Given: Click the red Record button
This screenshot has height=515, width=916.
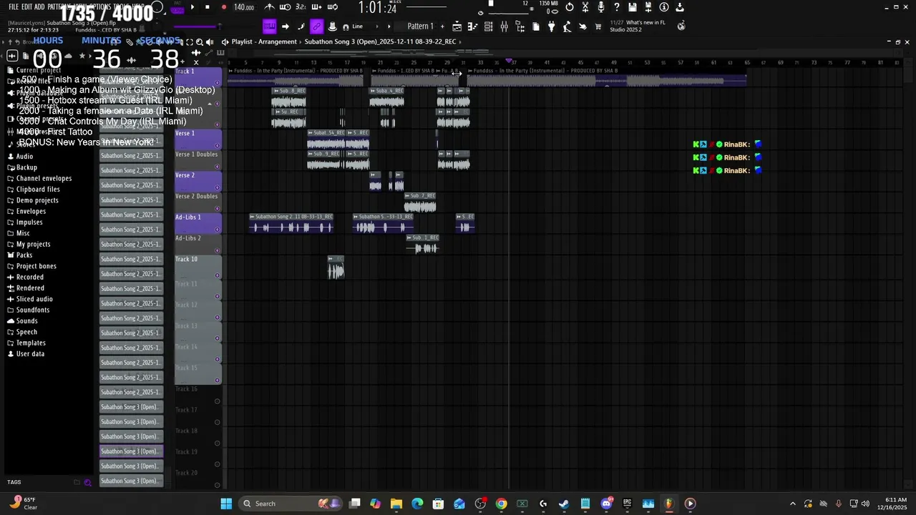Looking at the screenshot, I should pyautogui.click(x=223, y=7).
